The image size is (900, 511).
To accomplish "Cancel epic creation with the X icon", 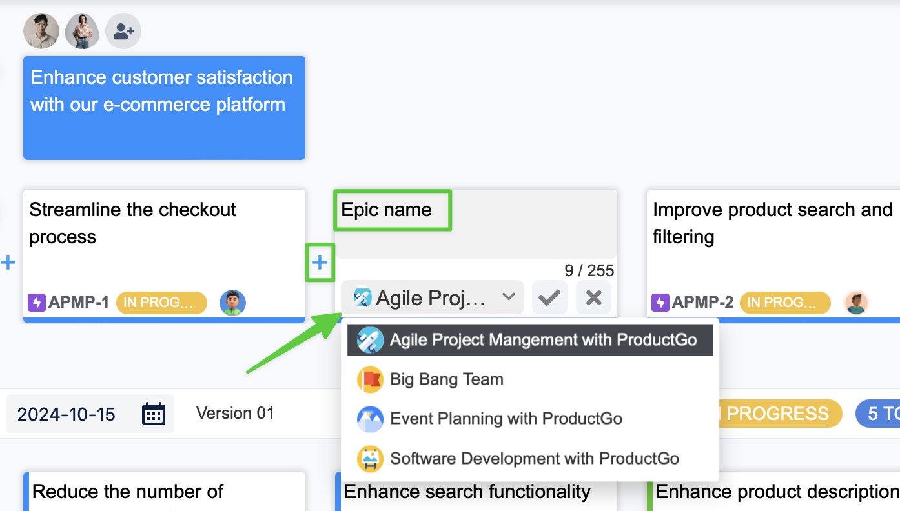I will point(593,297).
